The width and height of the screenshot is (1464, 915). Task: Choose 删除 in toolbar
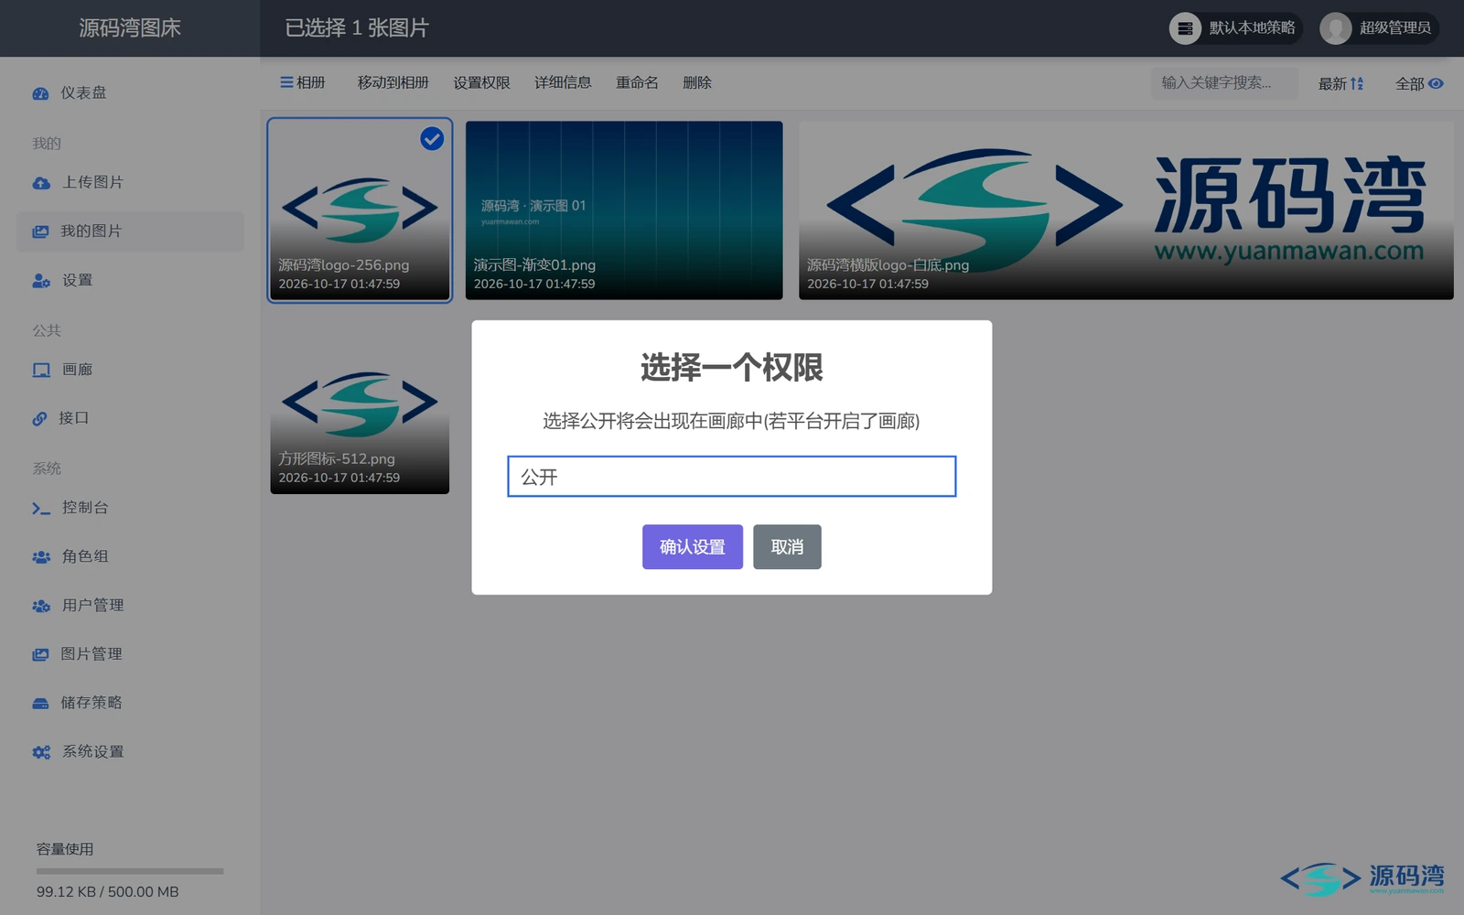[697, 82]
